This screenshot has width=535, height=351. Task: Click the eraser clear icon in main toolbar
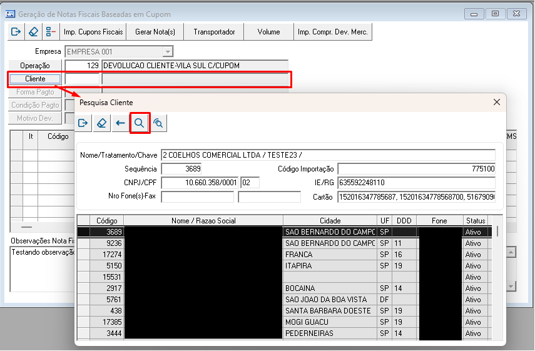(33, 32)
